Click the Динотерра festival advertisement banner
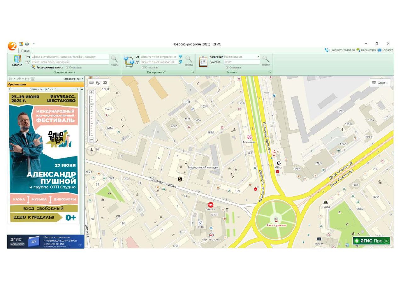Screen dimensions: 403x285 tap(44, 157)
